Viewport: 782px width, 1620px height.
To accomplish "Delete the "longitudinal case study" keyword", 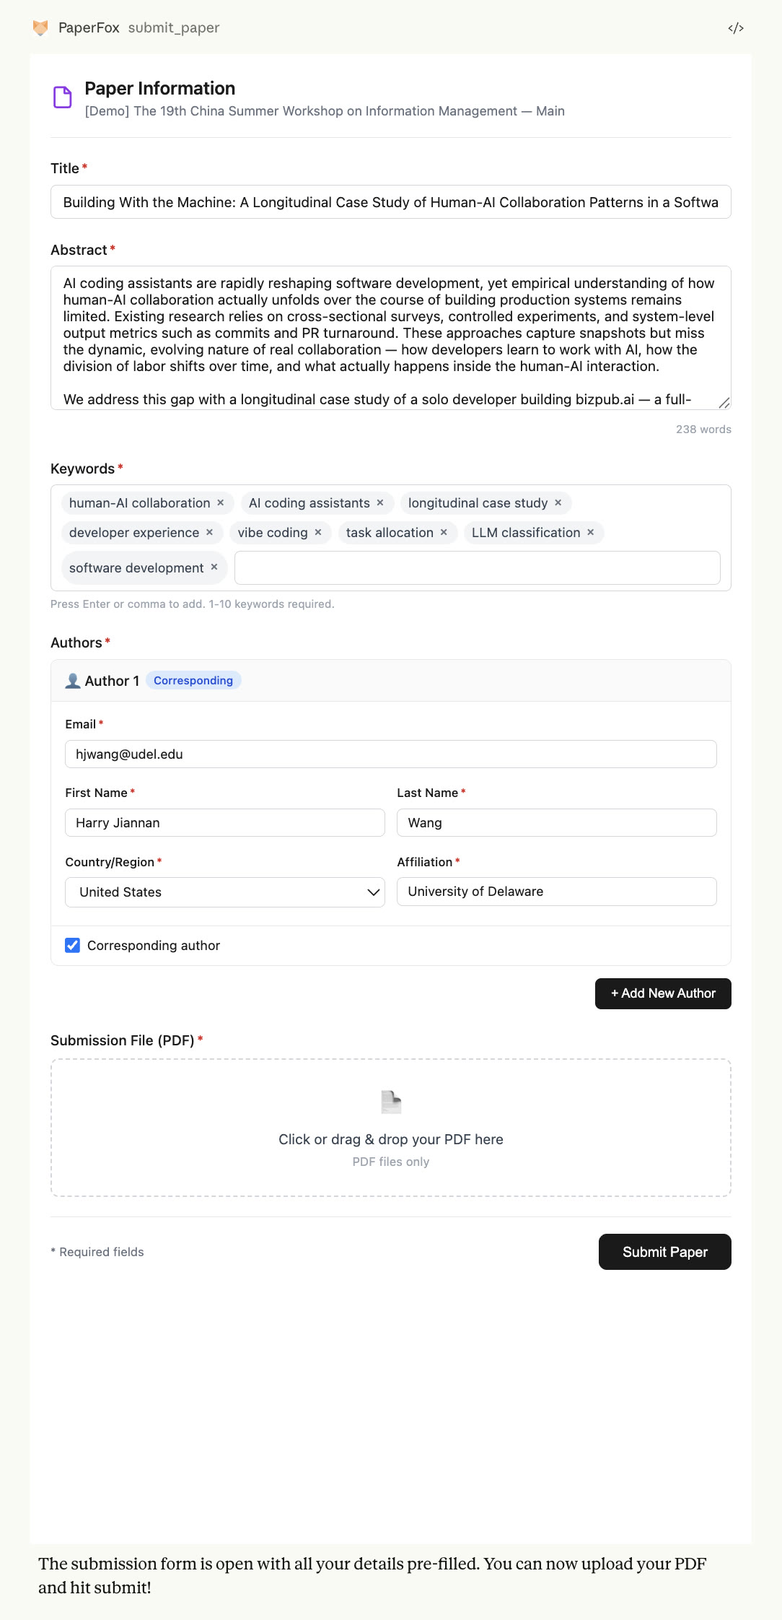I will click(x=558, y=502).
